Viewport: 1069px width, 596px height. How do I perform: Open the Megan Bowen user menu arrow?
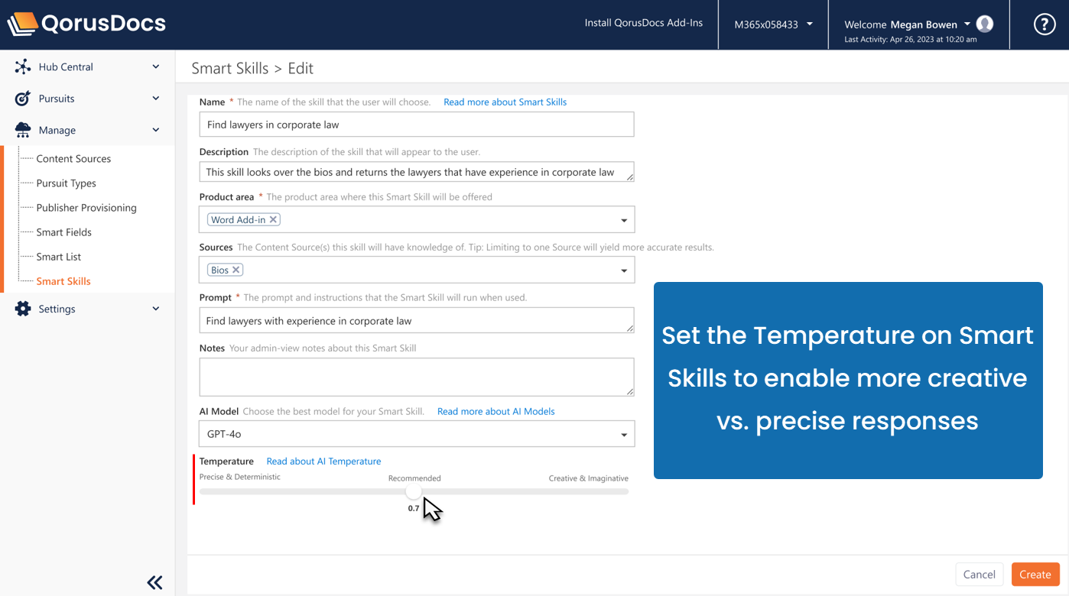tap(967, 24)
